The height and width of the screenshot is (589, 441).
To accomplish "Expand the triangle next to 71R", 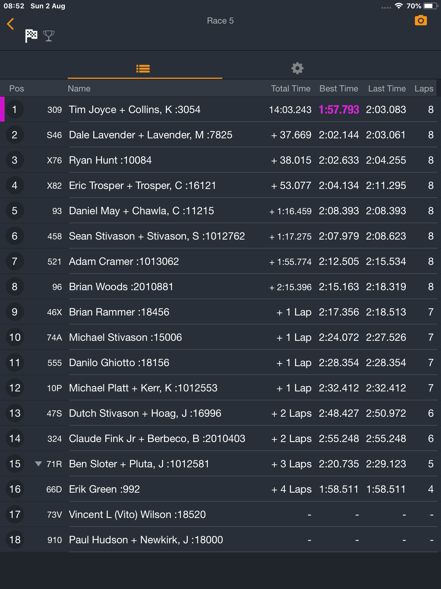I will click(x=38, y=464).
